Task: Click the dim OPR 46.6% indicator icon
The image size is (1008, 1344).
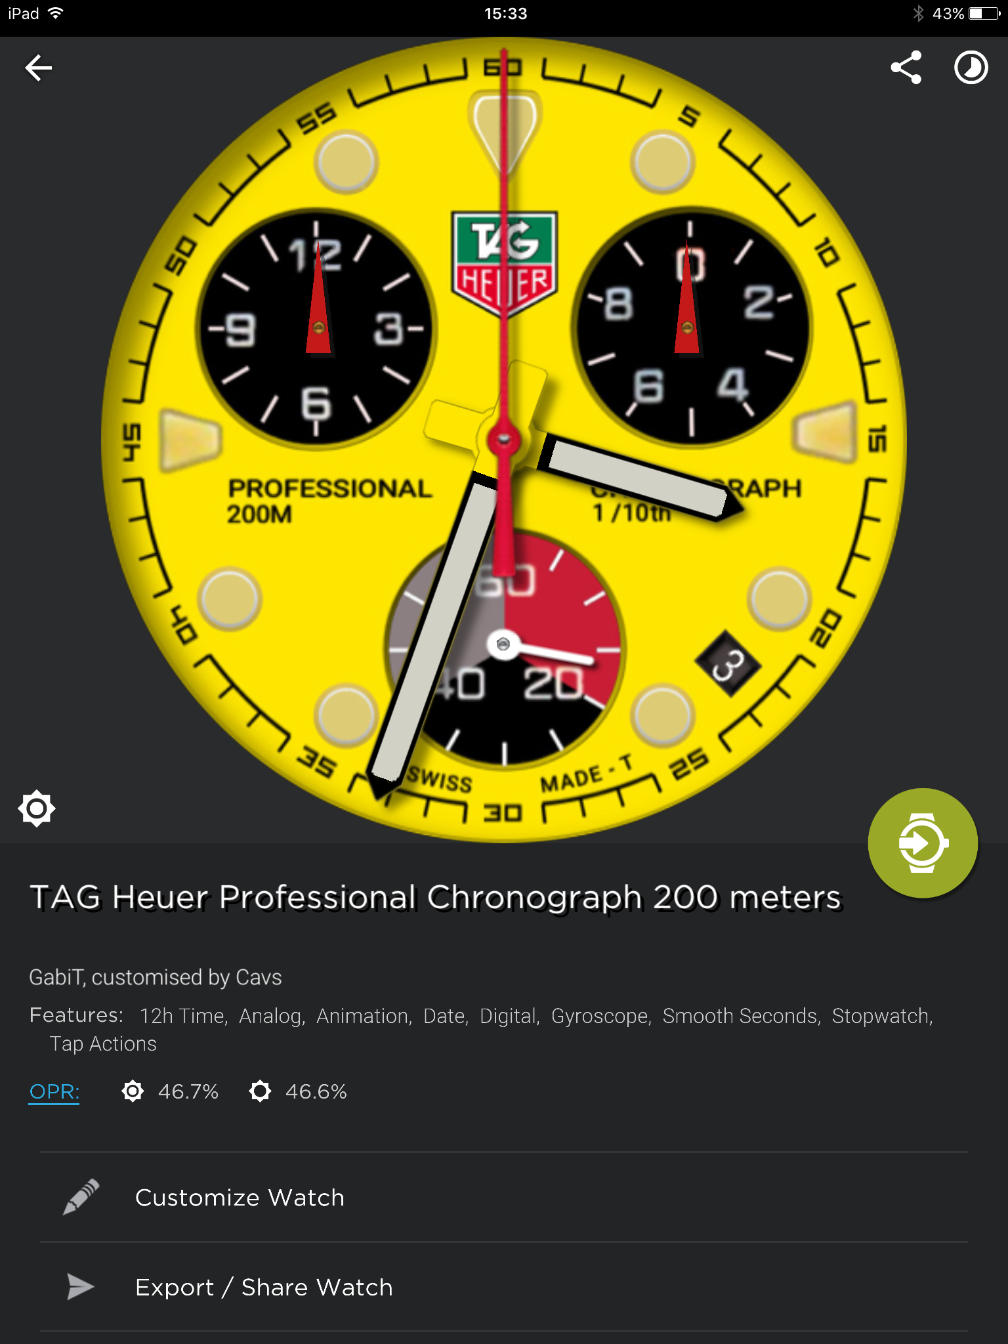Action: (x=260, y=1091)
